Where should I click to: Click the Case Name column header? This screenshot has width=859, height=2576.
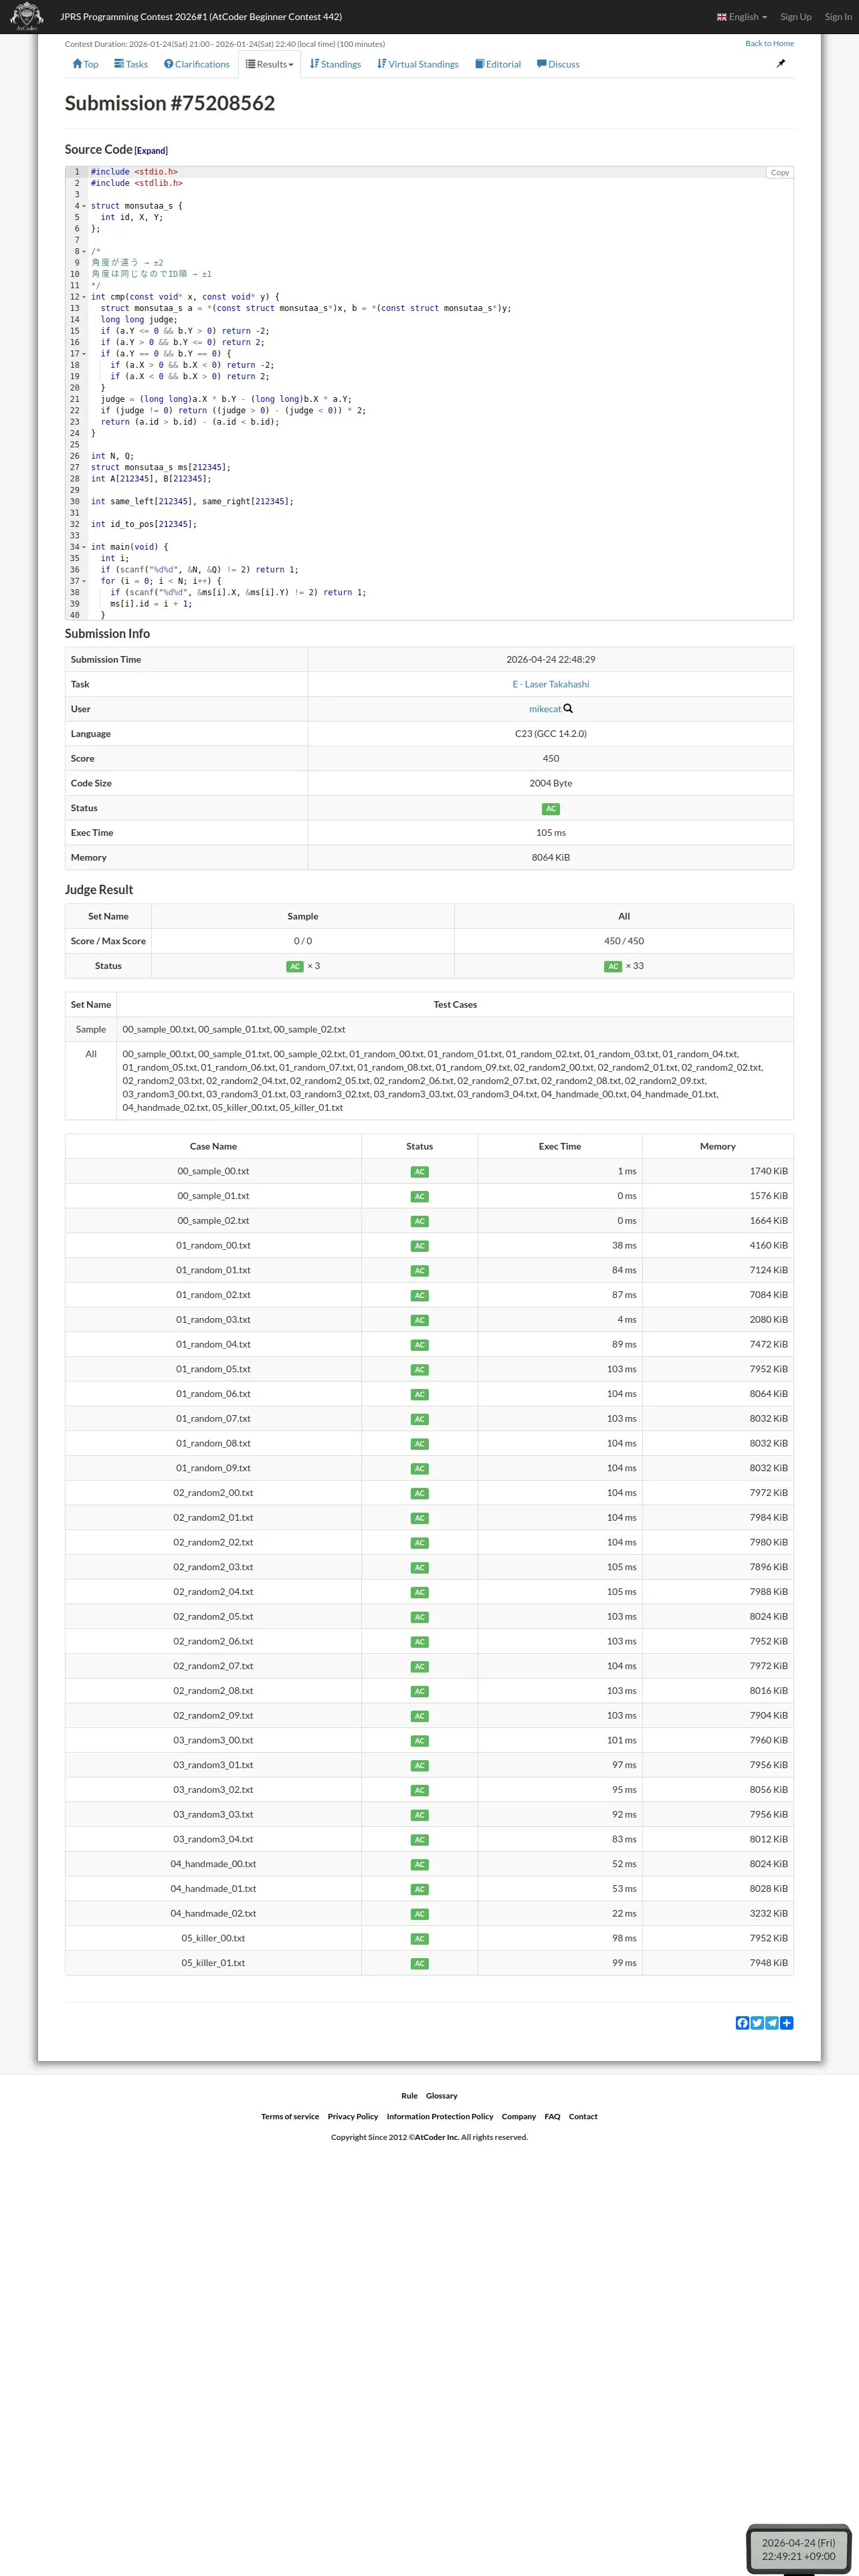[213, 1147]
